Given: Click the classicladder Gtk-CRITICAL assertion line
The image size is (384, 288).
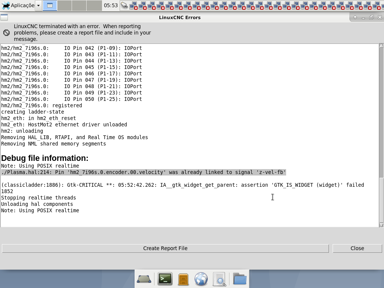Looking at the screenshot, I should pyautogui.click(x=183, y=185).
